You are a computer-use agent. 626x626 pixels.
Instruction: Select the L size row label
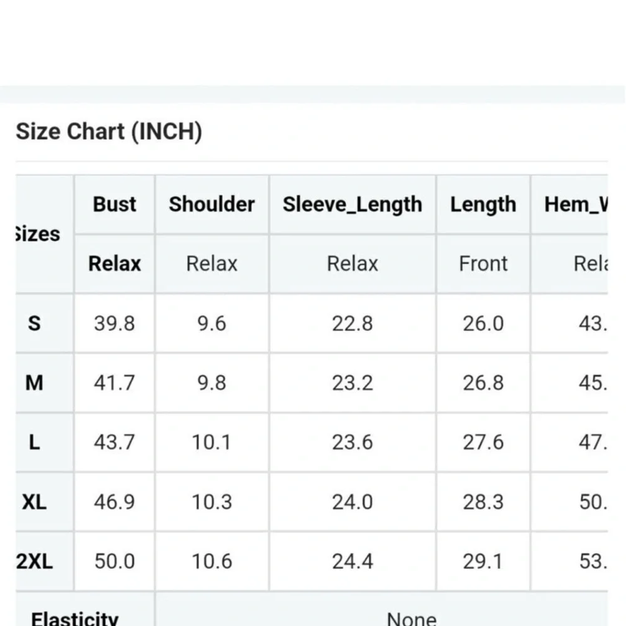(34, 443)
